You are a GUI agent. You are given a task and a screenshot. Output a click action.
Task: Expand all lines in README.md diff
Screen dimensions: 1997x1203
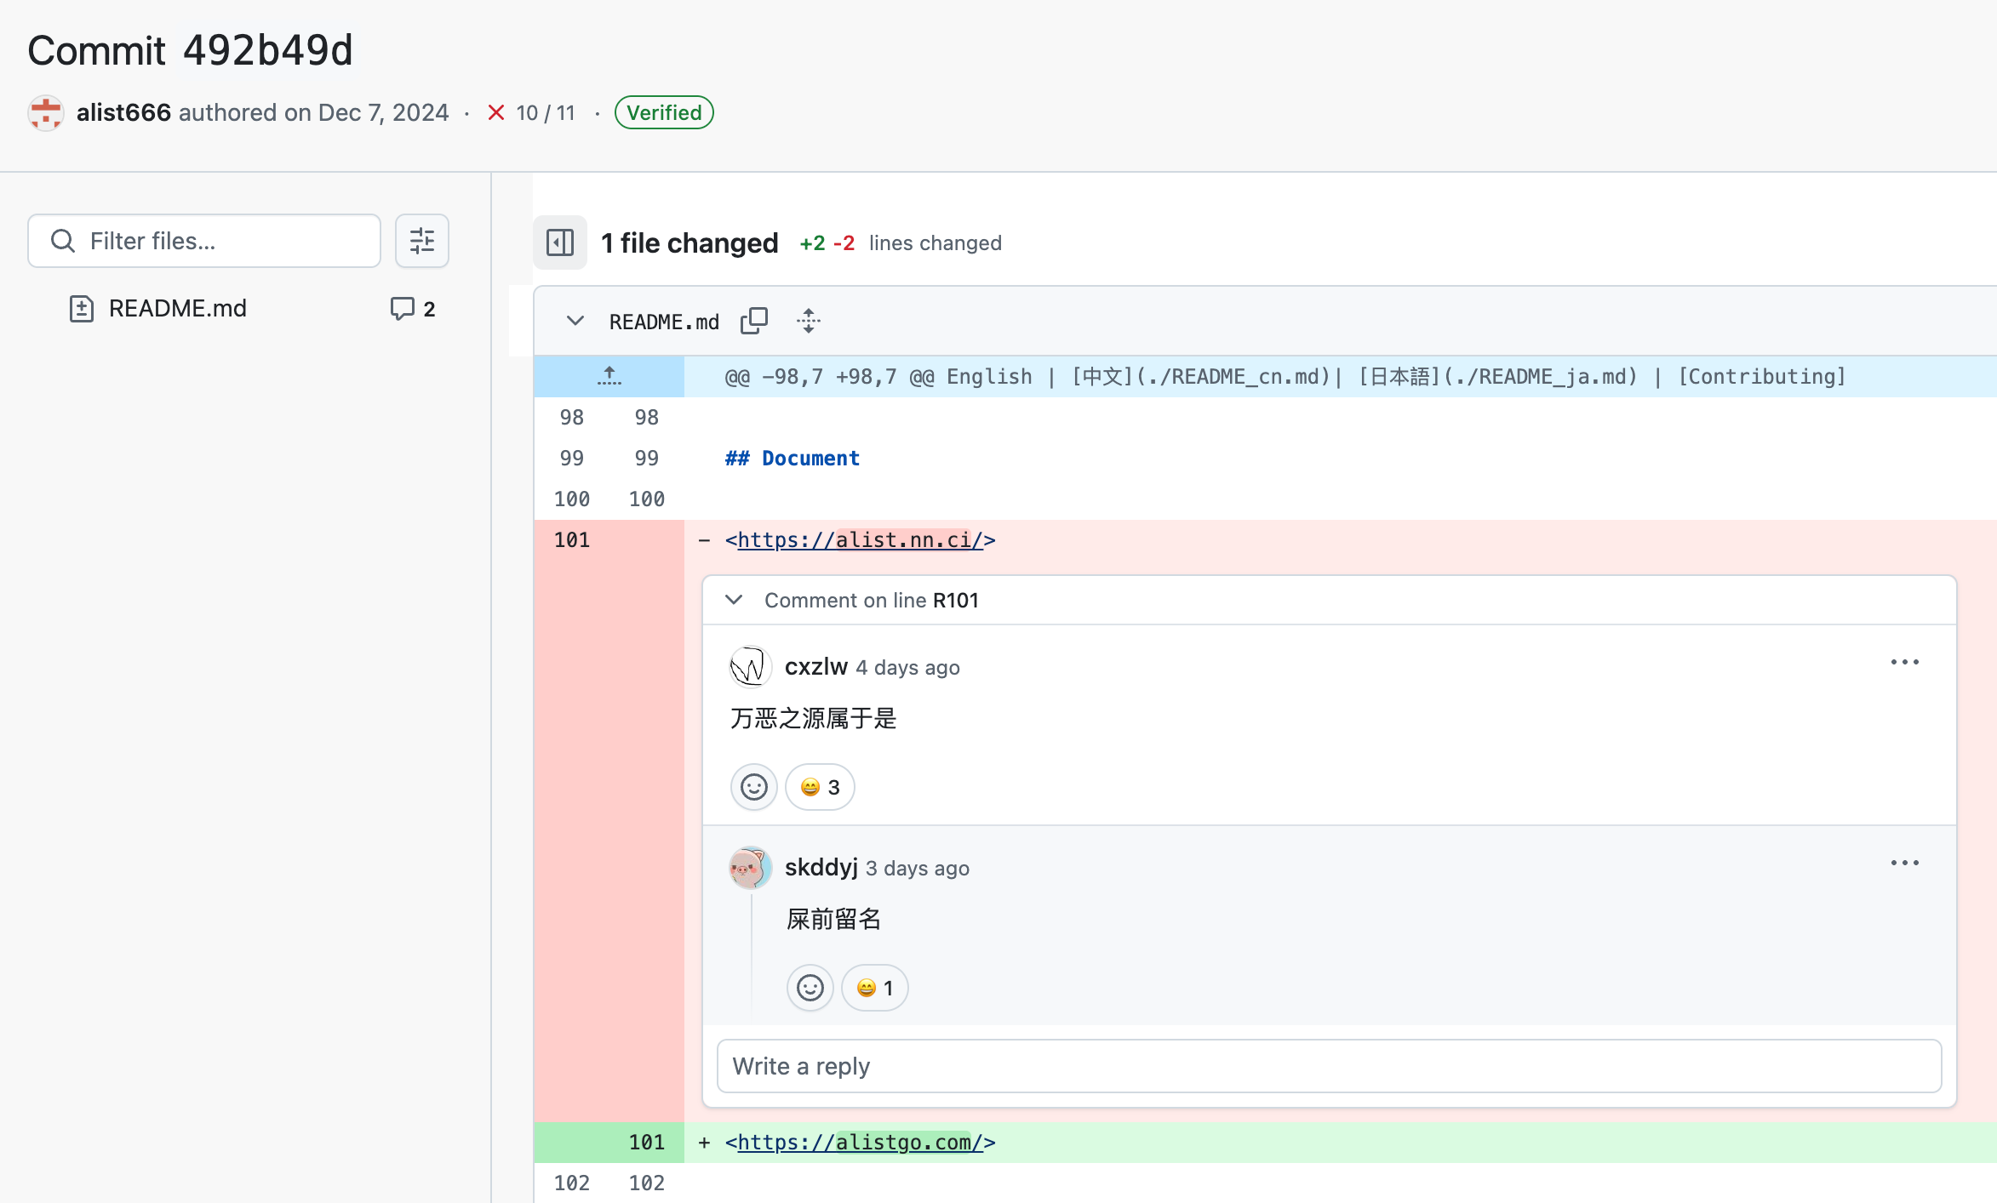coord(808,322)
